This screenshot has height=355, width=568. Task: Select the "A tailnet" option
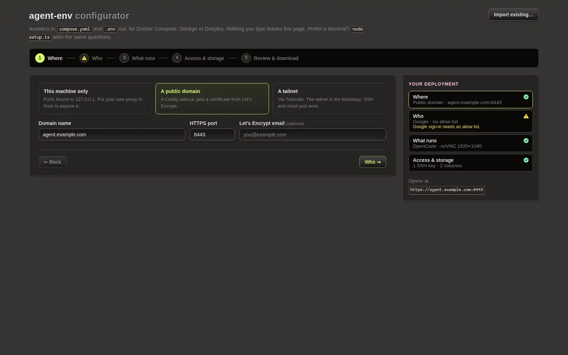329,99
